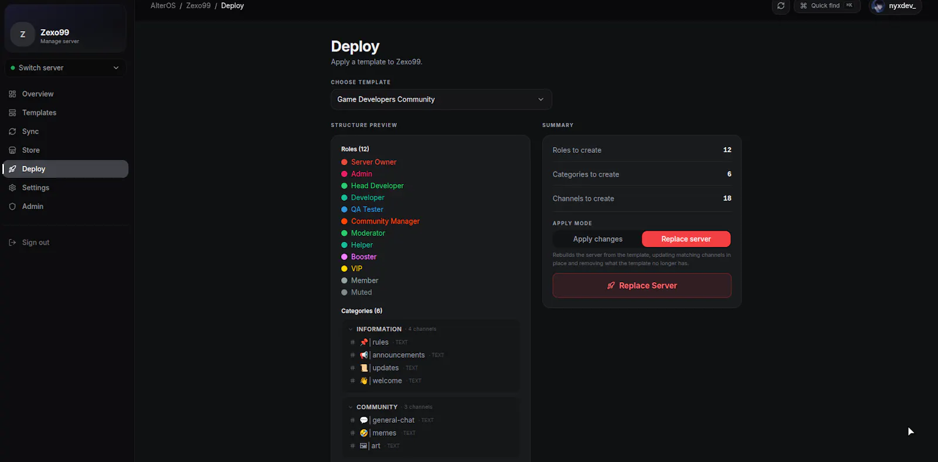Click the nyxdev_ user avatar

click(878, 6)
